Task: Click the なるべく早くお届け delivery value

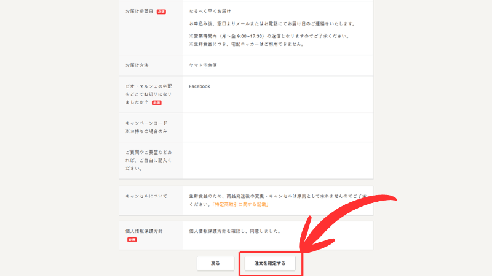Action: [210, 12]
